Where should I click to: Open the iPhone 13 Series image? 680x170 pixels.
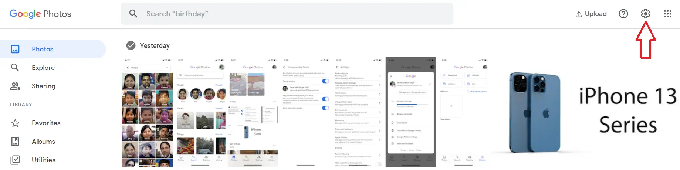click(x=585, y=112)
